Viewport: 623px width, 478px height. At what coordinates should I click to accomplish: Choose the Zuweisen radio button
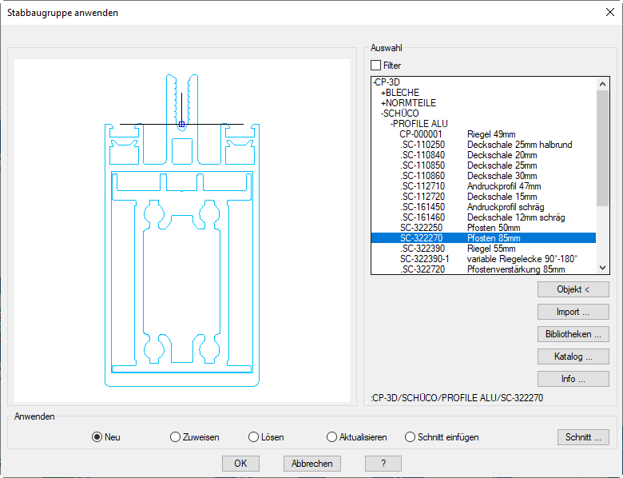(x=176, y=437)
